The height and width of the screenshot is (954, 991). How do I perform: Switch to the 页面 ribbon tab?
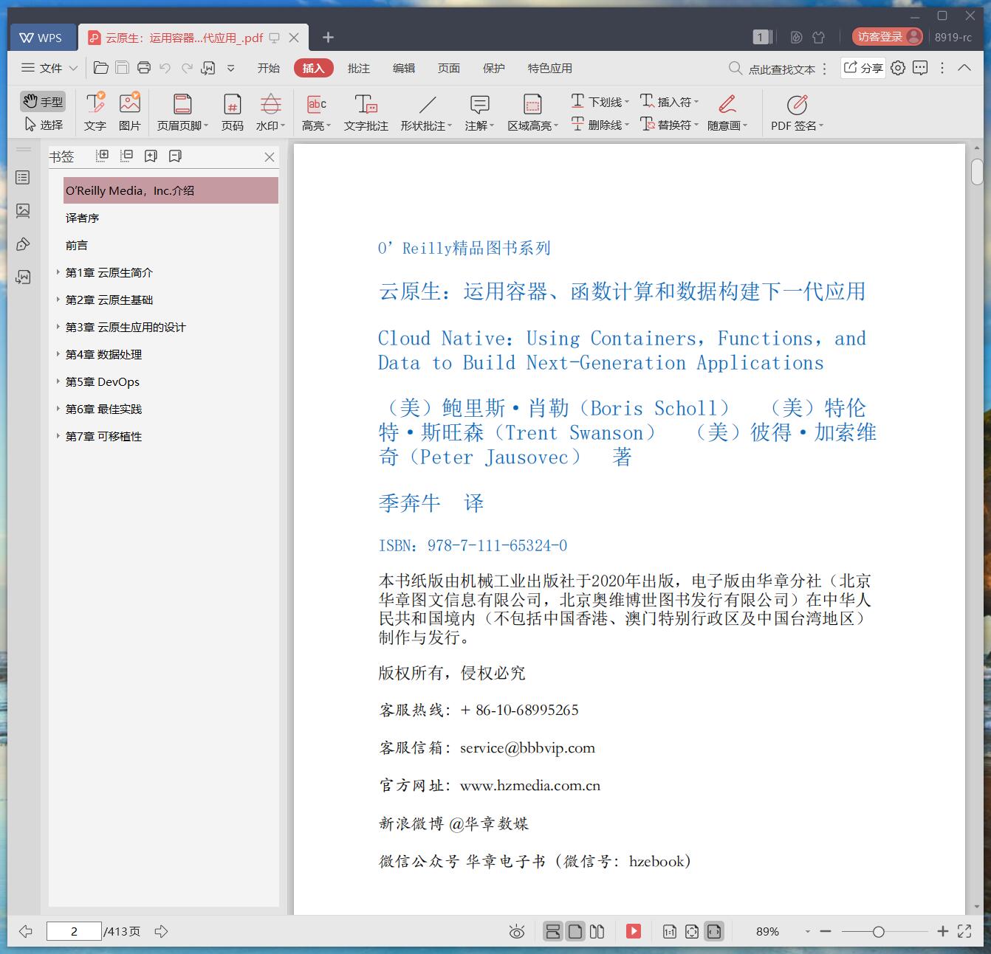point(449,68)
